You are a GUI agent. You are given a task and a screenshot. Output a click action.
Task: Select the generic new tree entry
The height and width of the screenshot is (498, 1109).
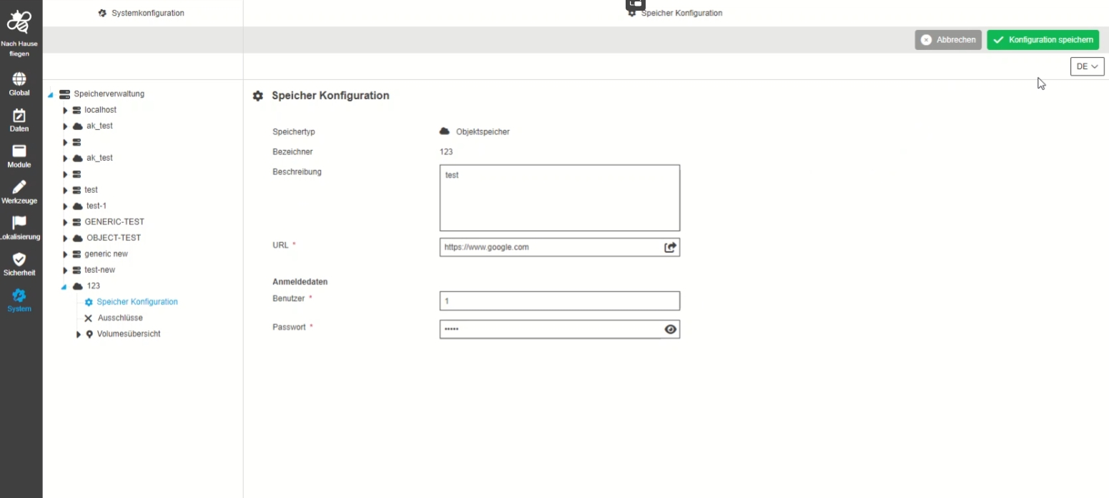click(106, 254)
